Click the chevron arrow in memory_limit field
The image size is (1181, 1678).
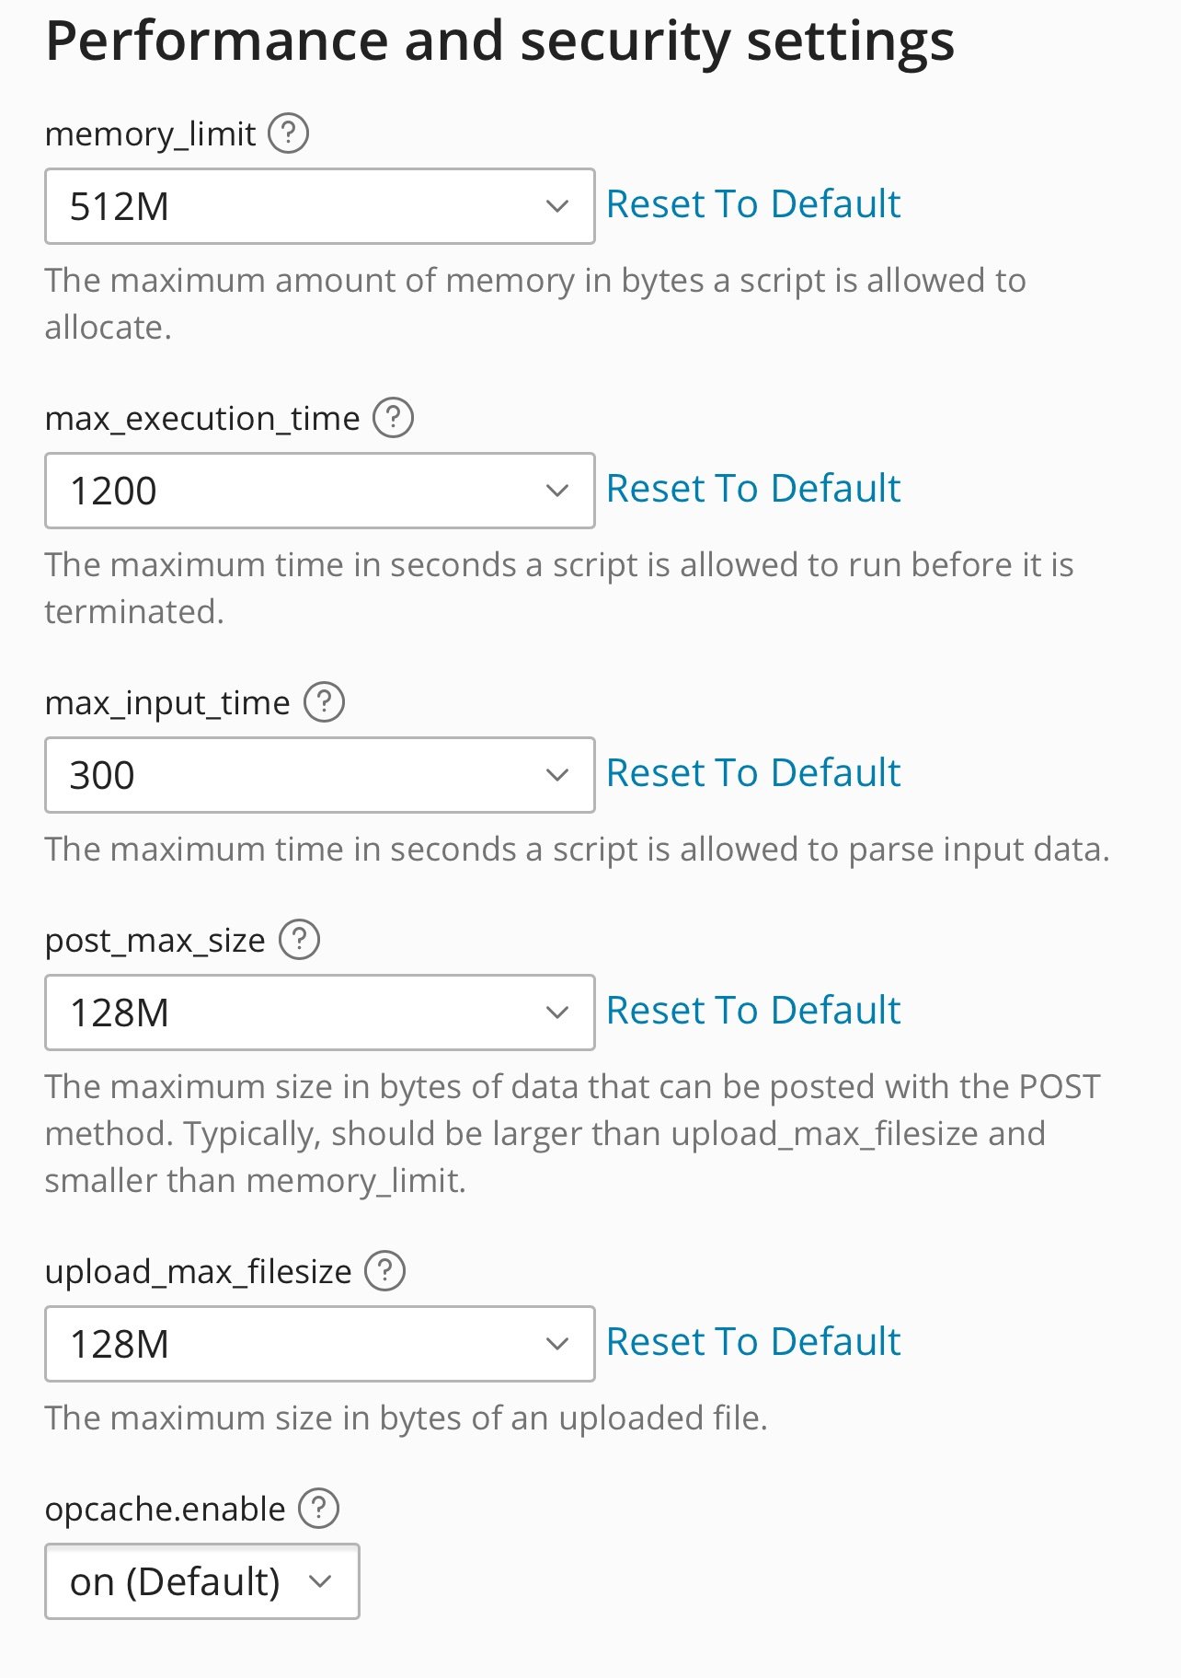[556, 206]
